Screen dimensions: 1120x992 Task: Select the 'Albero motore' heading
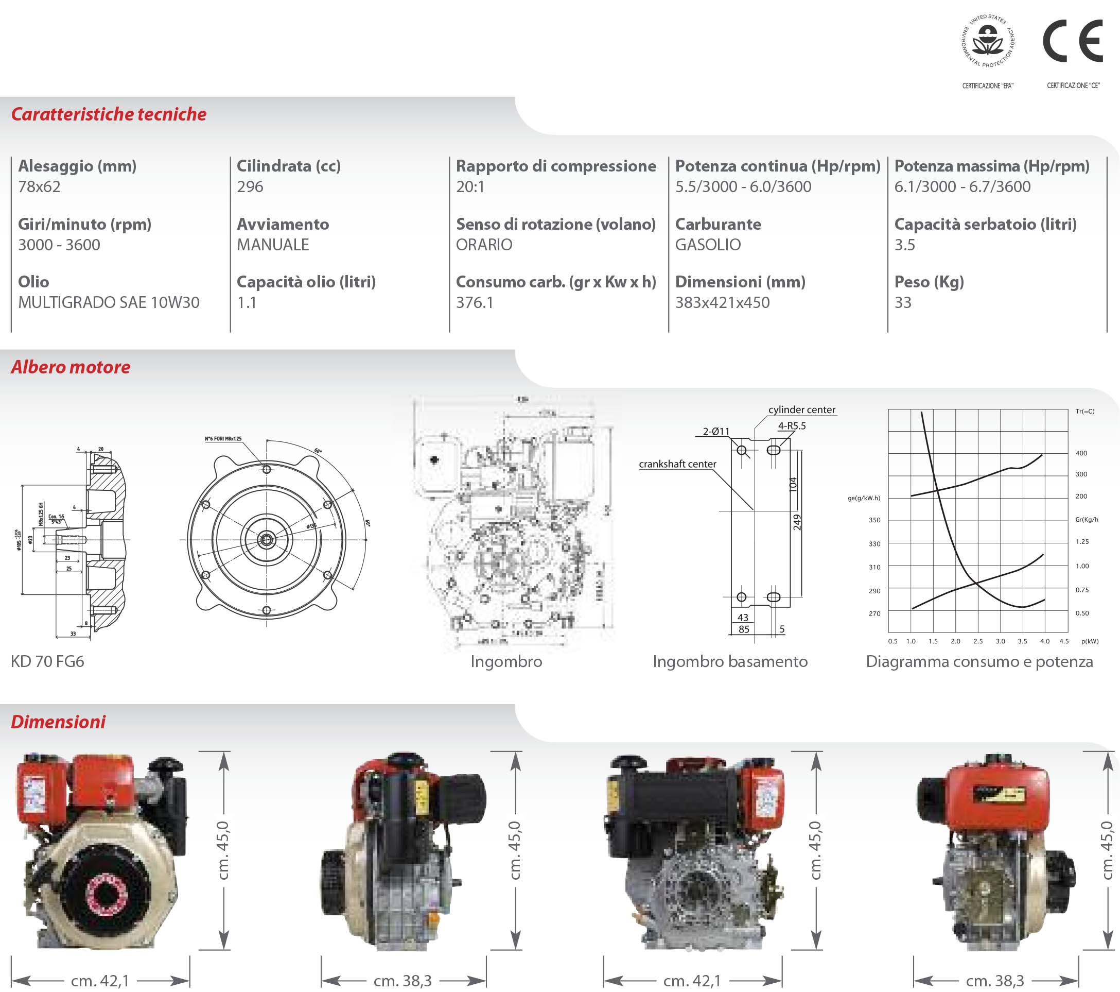point(71,367)
